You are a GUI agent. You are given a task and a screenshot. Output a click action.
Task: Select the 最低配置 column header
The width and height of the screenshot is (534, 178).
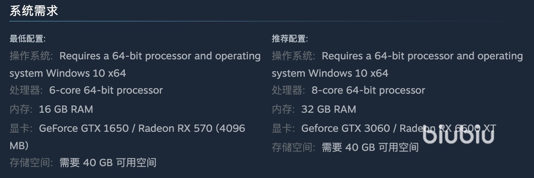tap(27, 39)
